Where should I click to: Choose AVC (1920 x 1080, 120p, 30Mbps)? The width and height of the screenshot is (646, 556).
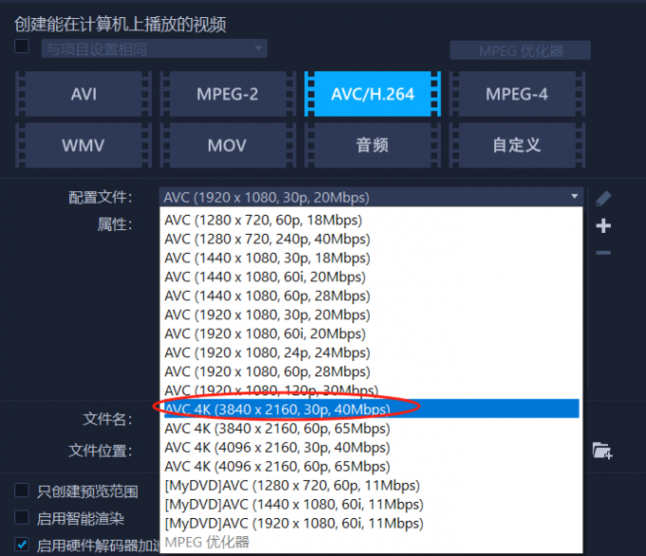point(371,391)
